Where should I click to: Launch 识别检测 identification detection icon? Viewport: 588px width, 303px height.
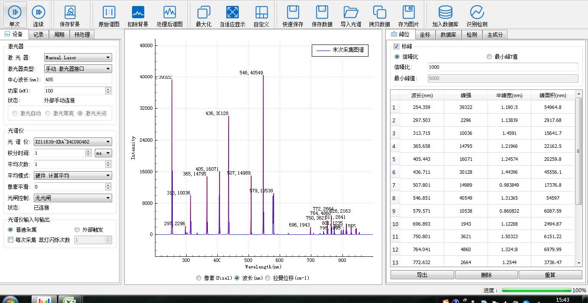coord(477,15)
